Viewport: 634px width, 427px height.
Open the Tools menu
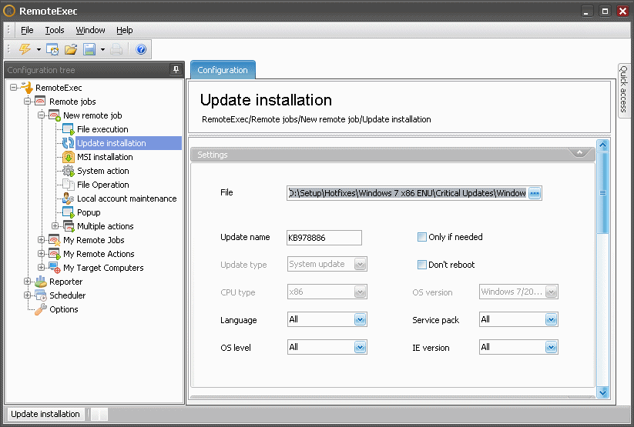coord(55,30)
